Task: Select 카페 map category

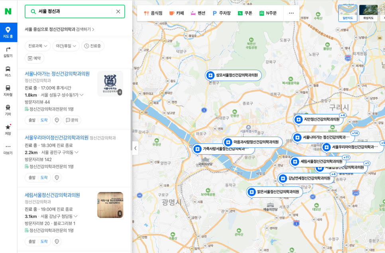Action: 177,13
